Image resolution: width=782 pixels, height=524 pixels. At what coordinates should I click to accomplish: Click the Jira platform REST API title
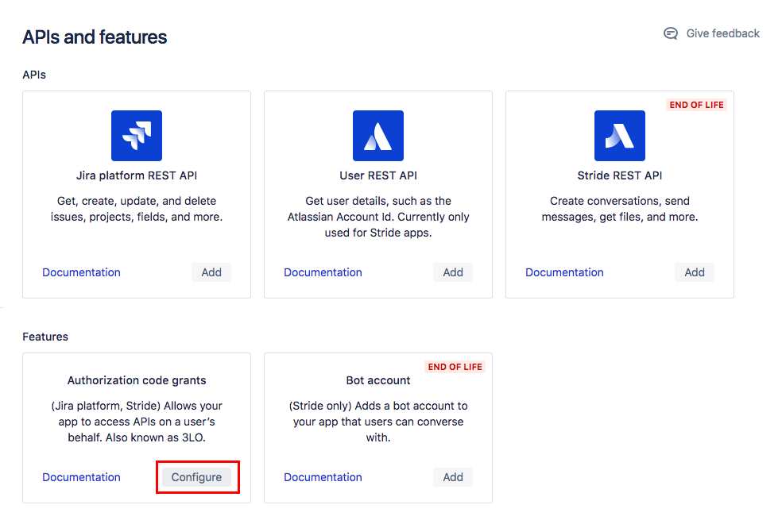(x=137, y=175)
